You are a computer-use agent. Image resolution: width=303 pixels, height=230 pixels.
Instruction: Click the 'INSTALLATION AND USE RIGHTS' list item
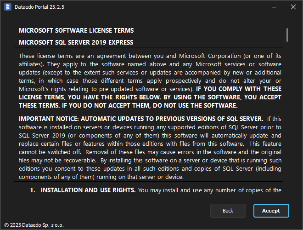point(88,190)
